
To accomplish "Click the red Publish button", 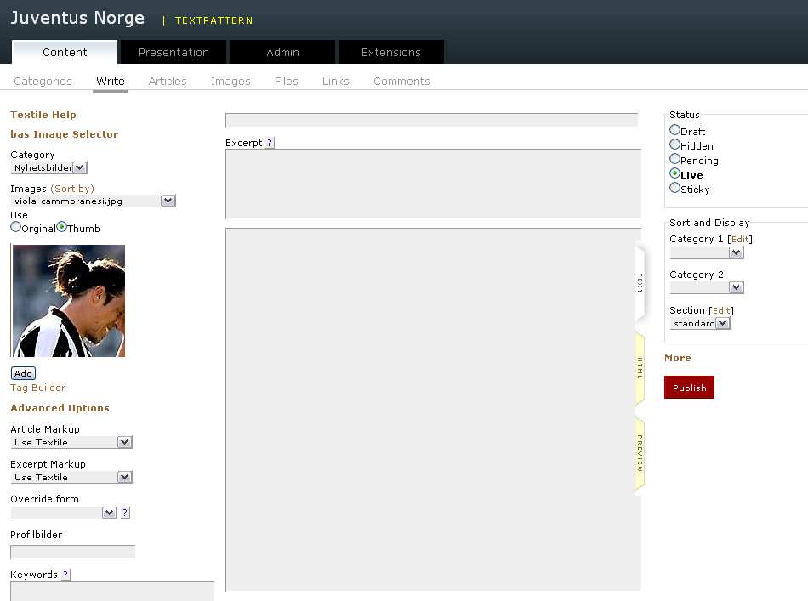I will pyautogui.click(x=689, y=388).
